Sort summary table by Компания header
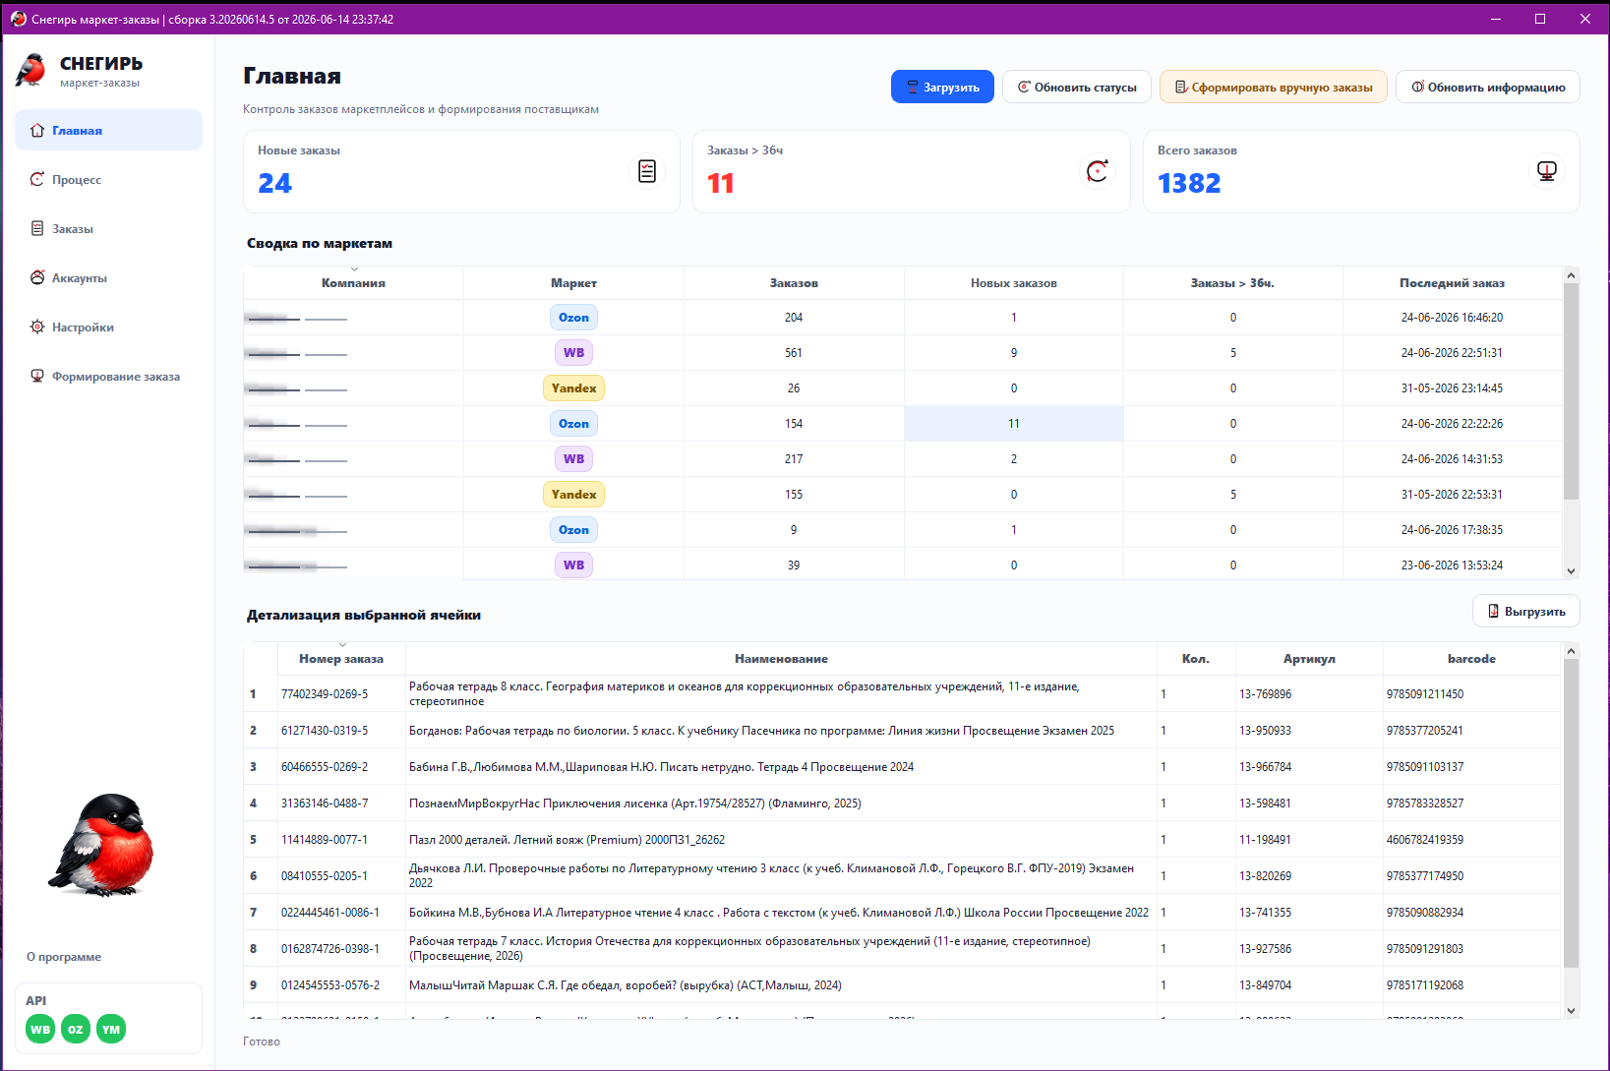1610x1071 pixels. click(x=353, y=283)
